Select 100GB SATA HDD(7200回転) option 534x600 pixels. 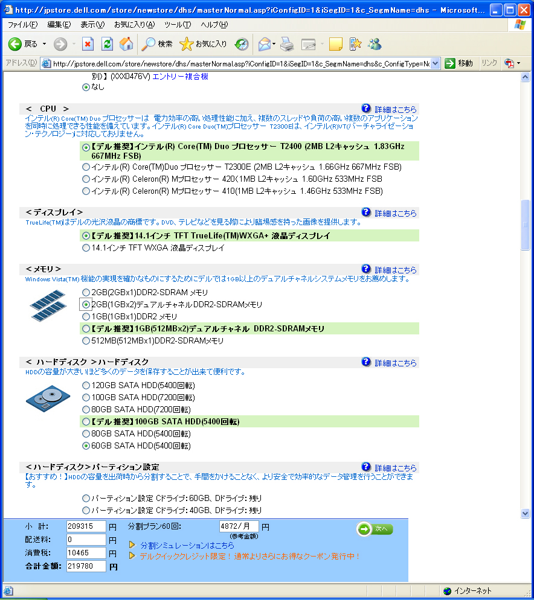click(x=86, y=398)
